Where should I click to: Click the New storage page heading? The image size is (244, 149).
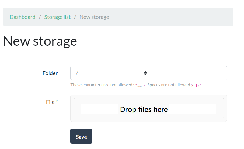tap(40, 41)
